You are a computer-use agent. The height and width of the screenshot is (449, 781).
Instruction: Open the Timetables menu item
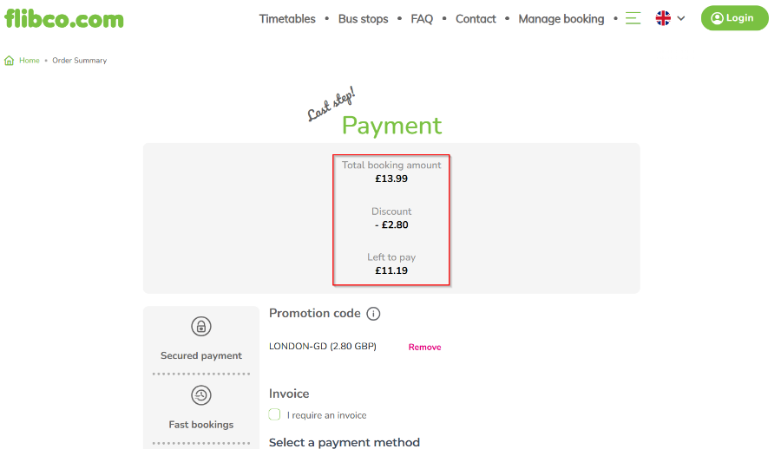click(287, 19)
